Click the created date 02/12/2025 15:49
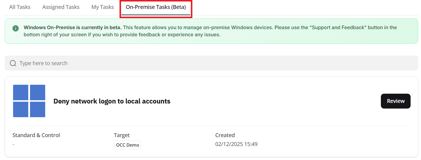This screenshot has width=421, height=160. click(236, 145)
